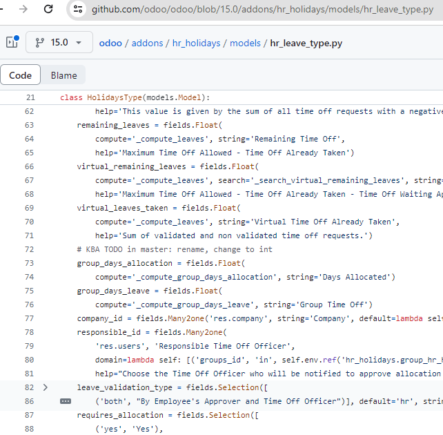443x435 pixels.
Task: Click leave_validation_type on line 82
Action: (x=125, y=387)
